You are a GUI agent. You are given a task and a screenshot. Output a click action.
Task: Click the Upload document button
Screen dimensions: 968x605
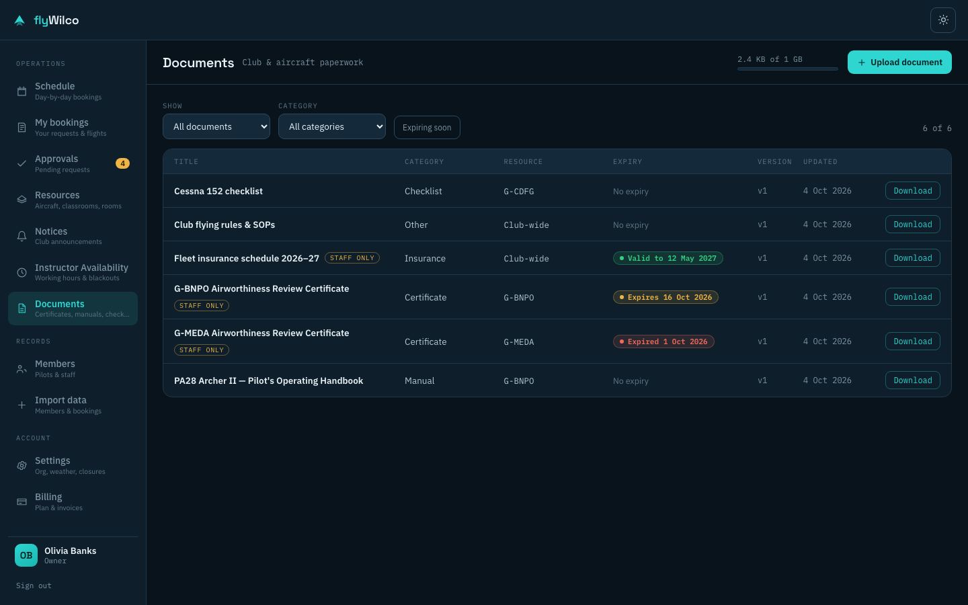coord(899,63)
